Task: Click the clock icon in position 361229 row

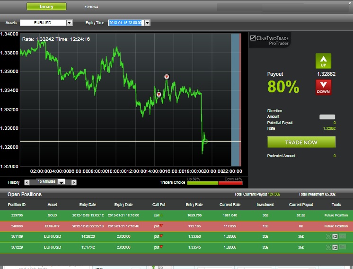Action: click(328, 247)
